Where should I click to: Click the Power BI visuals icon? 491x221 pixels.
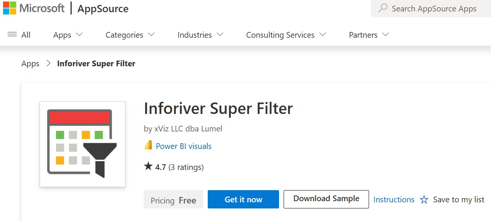[148, 146]
